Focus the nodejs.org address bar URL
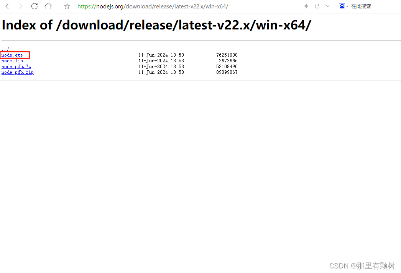 [x=153, y=6]
